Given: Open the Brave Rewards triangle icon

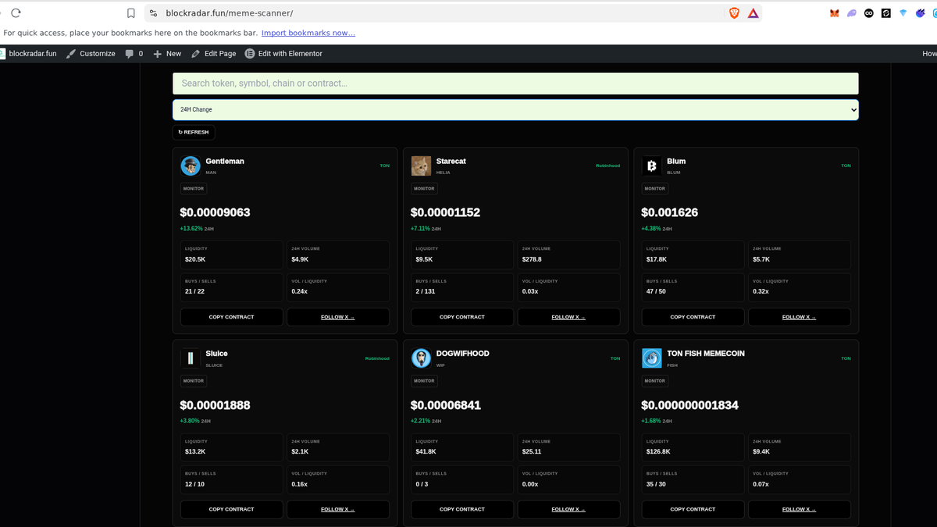Looking at the screenshot, I should [x=753, y=13].
